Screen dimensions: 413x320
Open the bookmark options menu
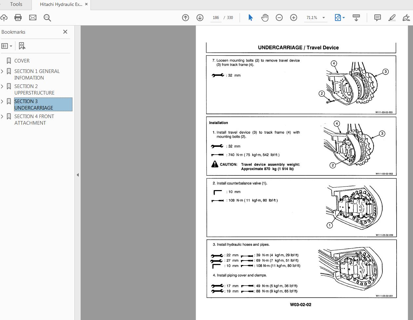click(x=7, y=46)
